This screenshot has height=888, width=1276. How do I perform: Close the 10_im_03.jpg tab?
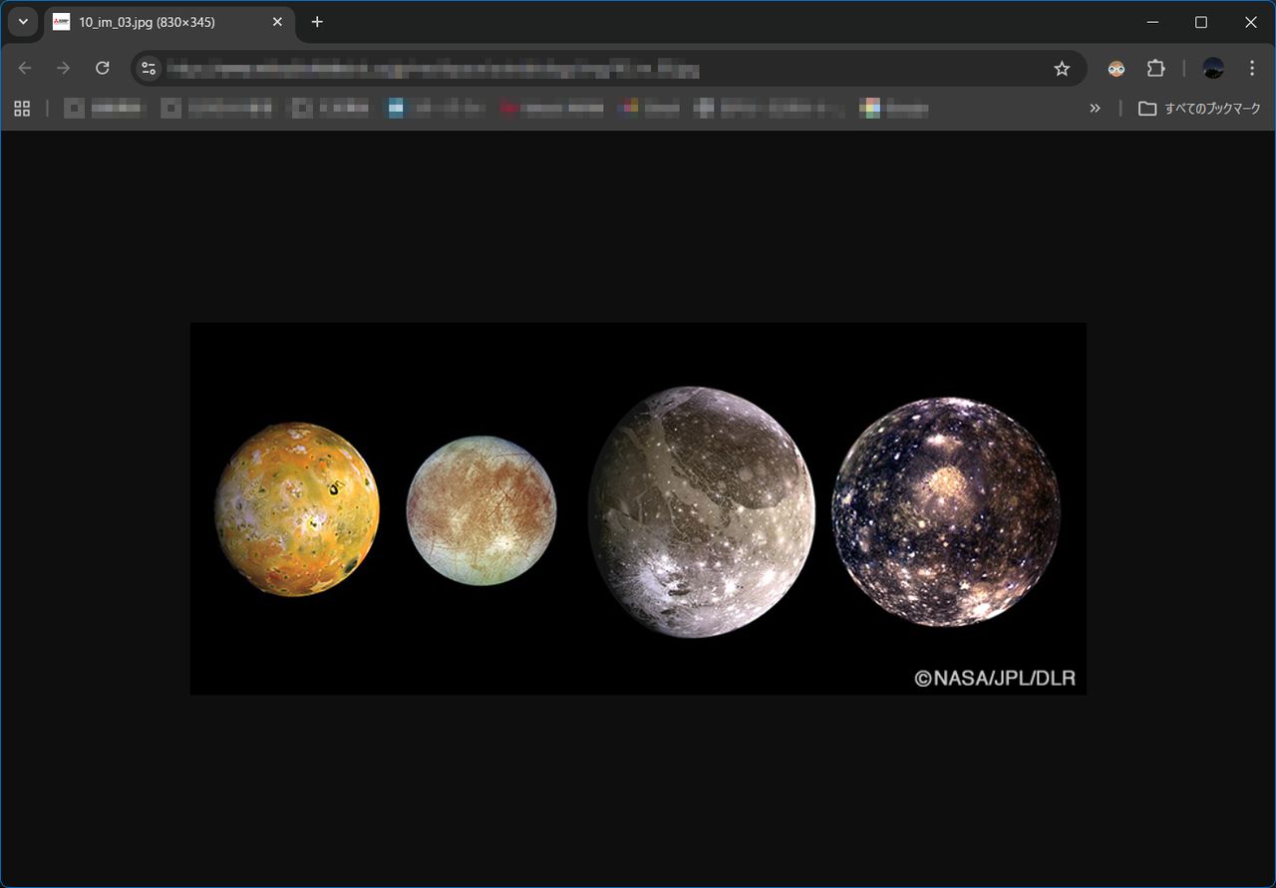277,22
